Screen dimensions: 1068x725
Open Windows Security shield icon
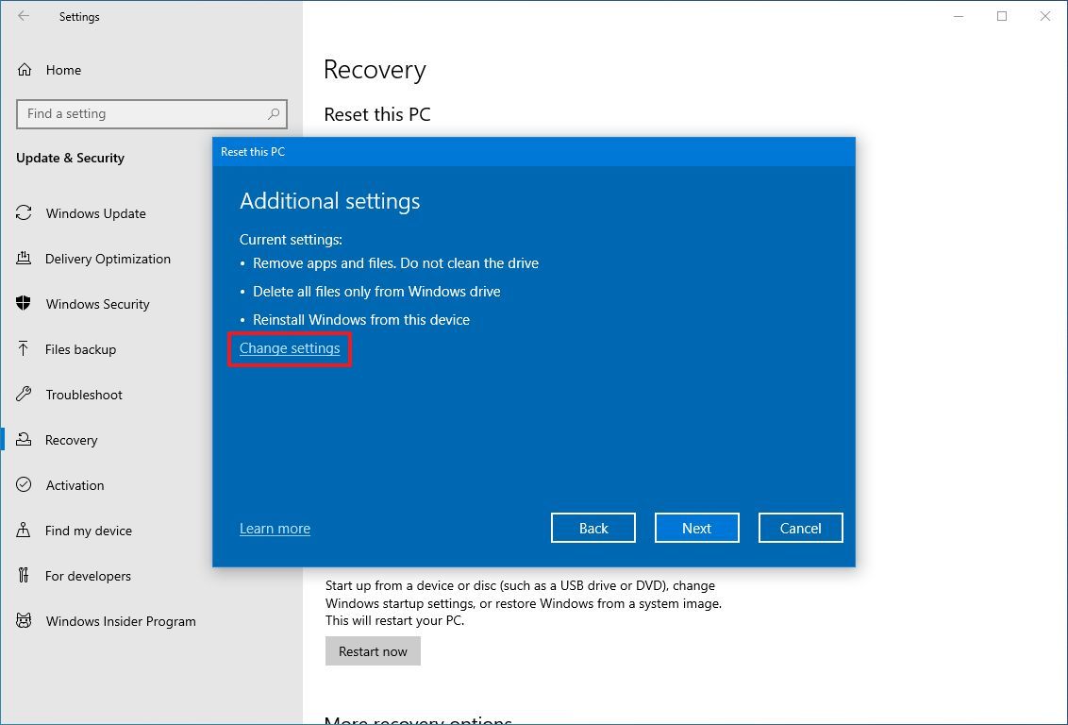click(24, 303)
